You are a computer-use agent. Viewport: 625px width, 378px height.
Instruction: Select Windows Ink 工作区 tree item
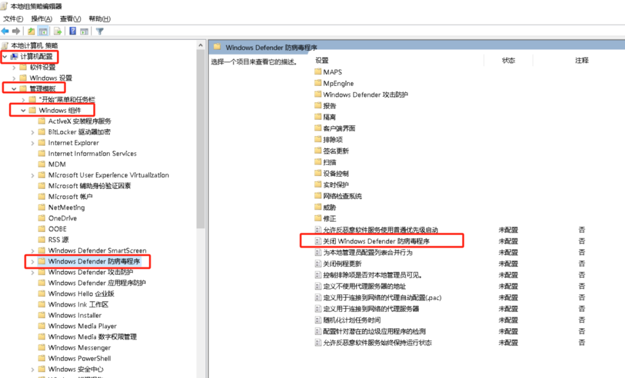pos(78,304)
